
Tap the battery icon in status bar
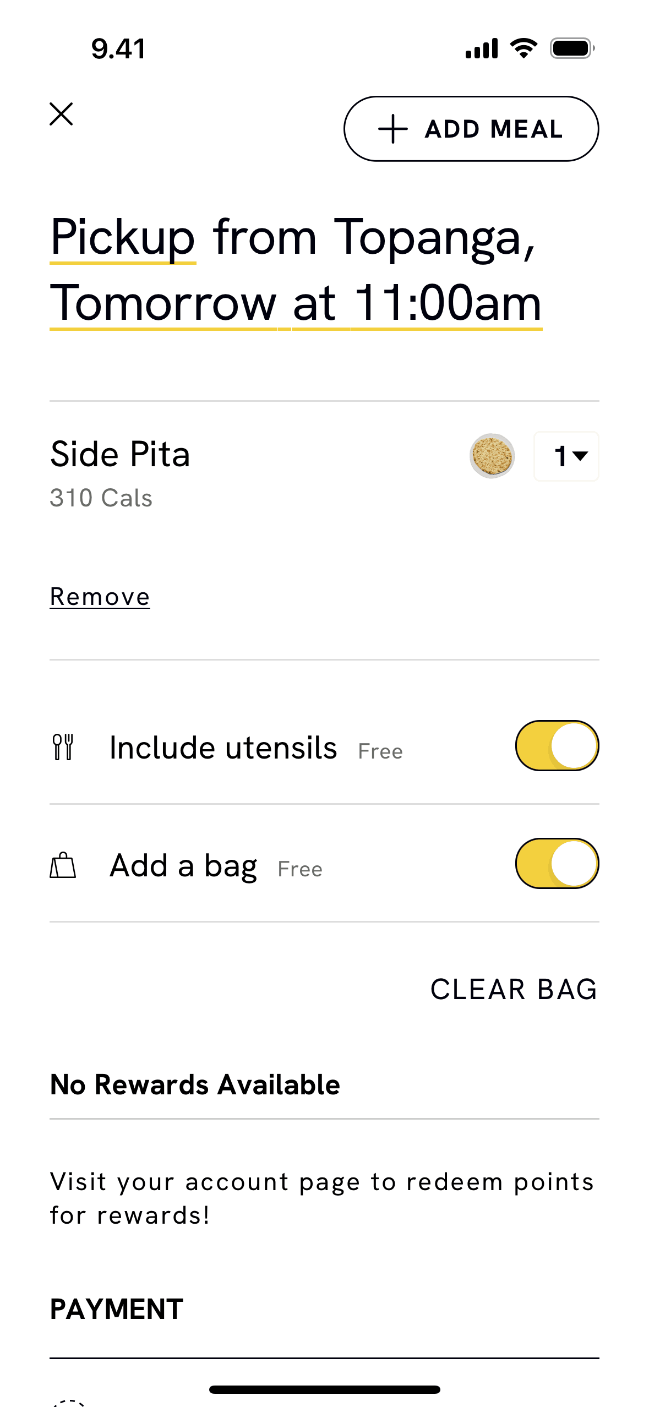[x=572, y=48]
